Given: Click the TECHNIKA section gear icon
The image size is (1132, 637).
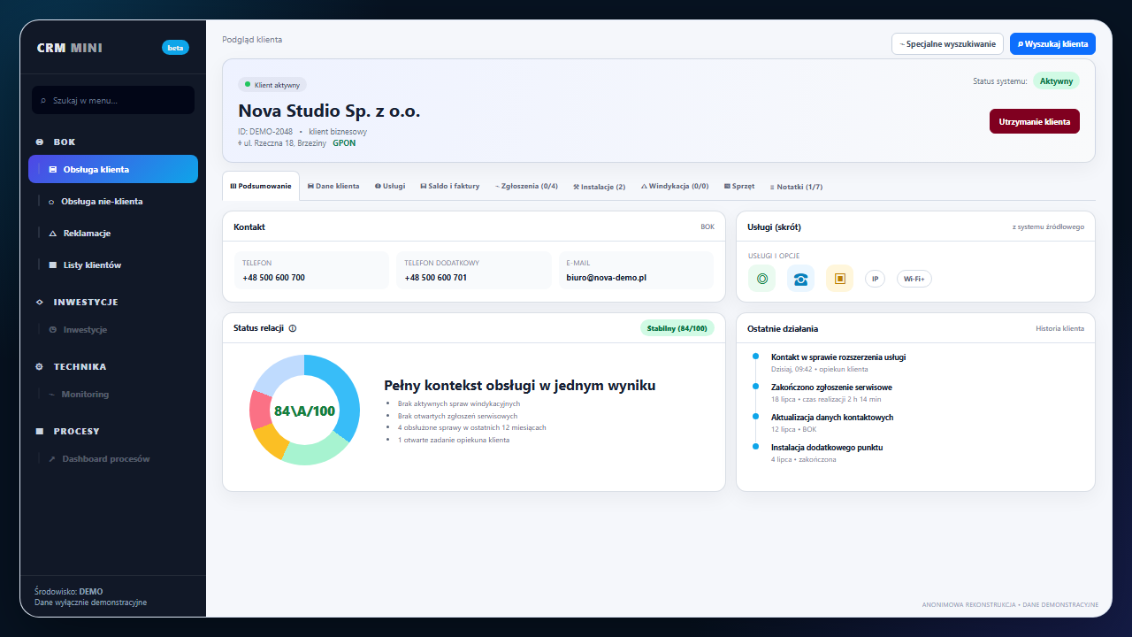Looking at the screenshot, I should (x=39, y=366).
